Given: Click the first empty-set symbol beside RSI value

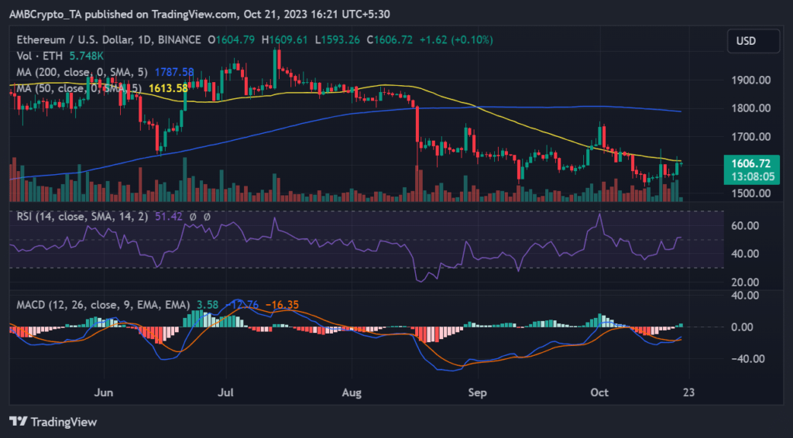Looking at the screenshot, I should (x=192, y=217).
